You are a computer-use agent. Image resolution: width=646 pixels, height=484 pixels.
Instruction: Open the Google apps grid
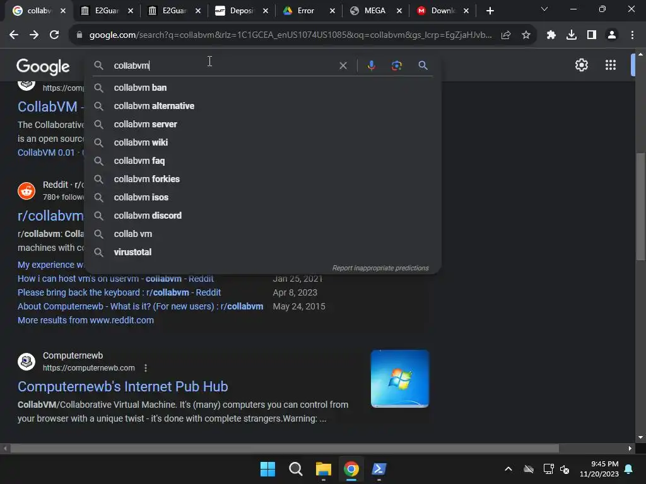pyautogui.click(x=611, y=65)
